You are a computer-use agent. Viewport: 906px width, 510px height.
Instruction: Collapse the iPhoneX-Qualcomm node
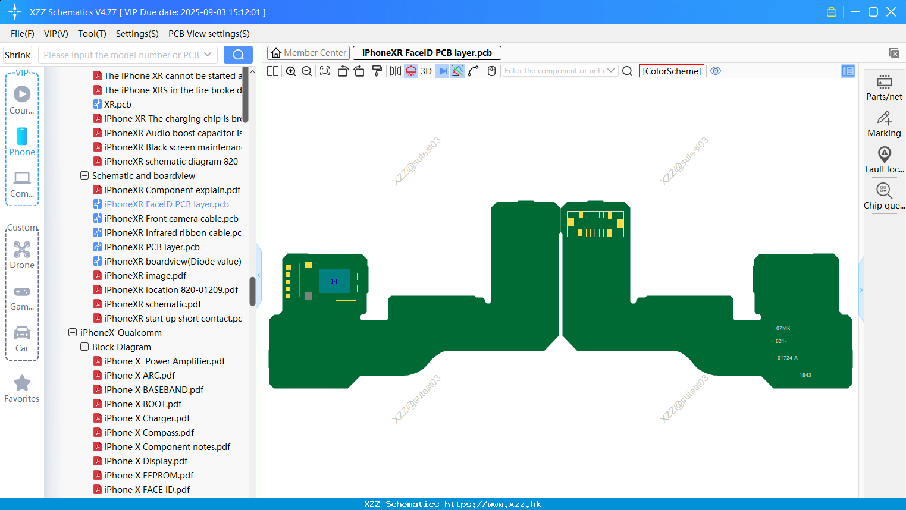click(x=73, y=333)
